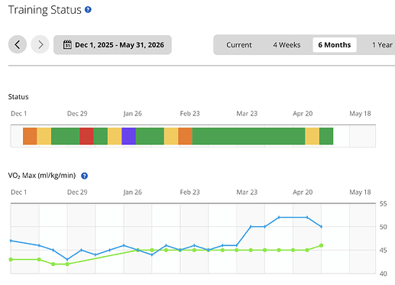Click the orange status segment near Feb 23
The width and height of the screenshot is (395, 285).
pos(185,136)
